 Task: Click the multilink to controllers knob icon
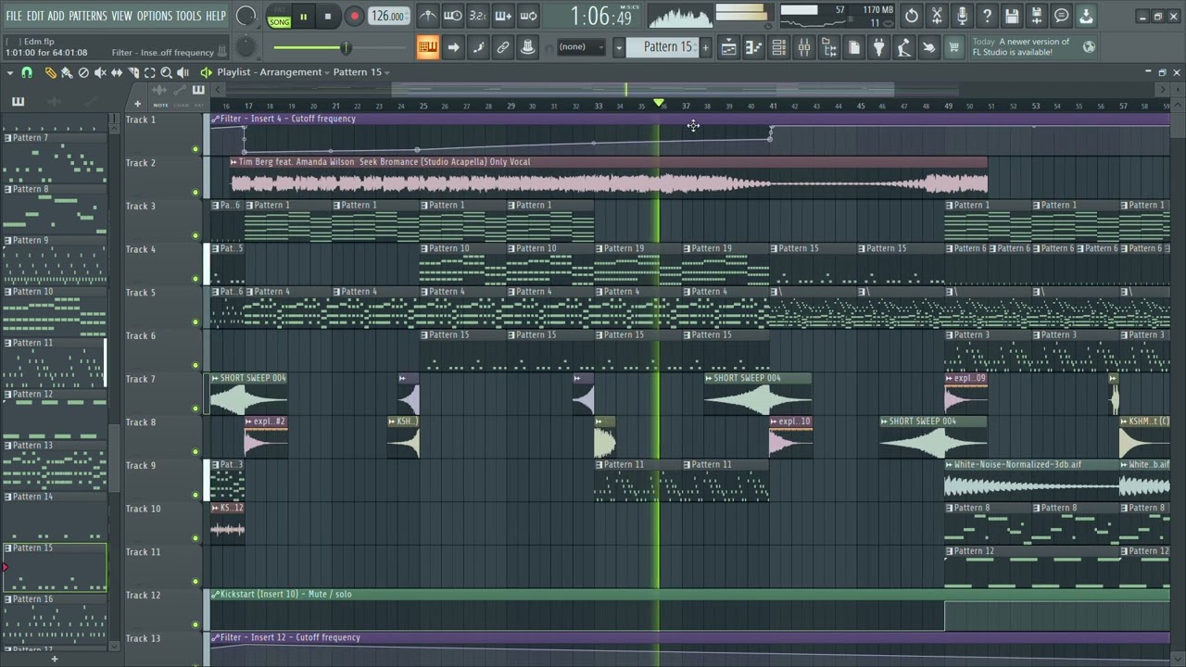tap(527, 47)
